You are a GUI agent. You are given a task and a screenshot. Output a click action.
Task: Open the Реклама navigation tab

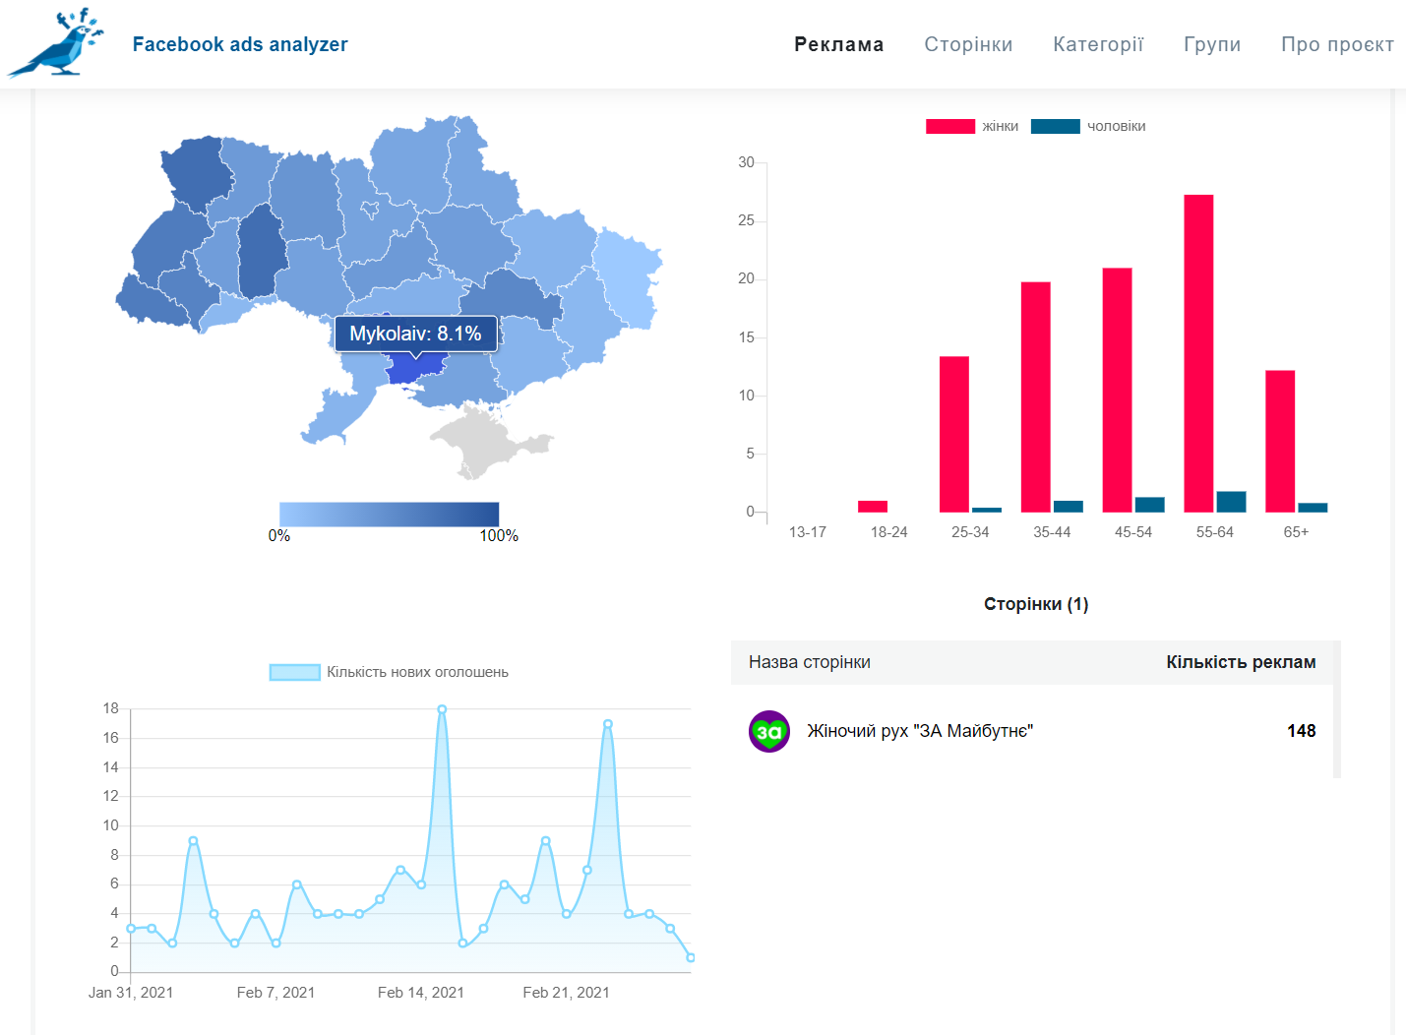pos(839,44)
